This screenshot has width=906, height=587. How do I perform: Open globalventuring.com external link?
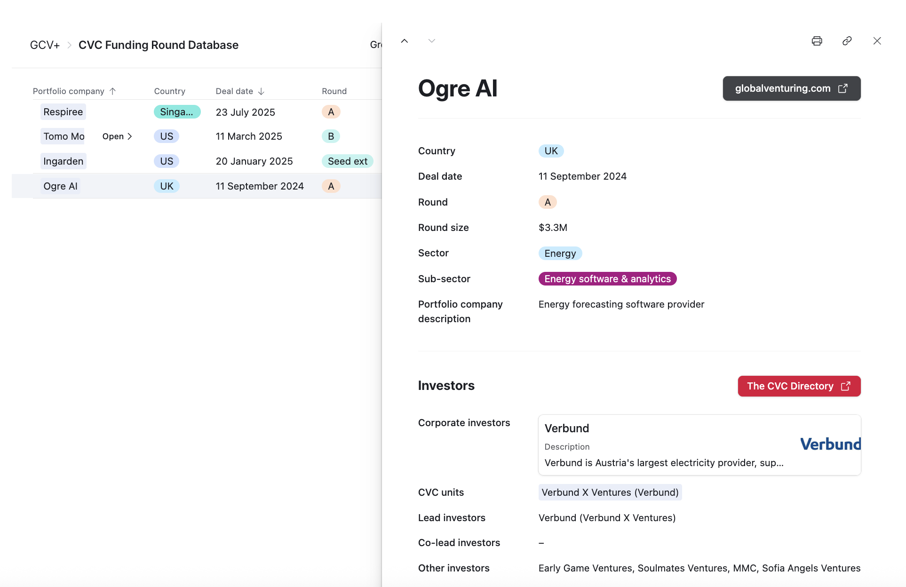pos(791,88)
